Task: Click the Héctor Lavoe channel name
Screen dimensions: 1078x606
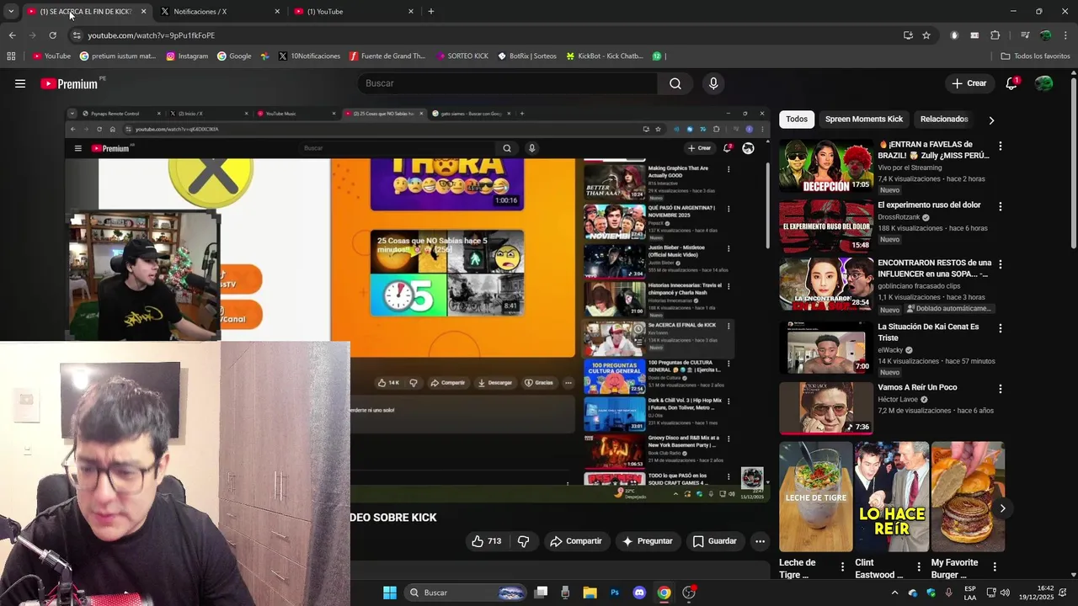Action: 899,400
